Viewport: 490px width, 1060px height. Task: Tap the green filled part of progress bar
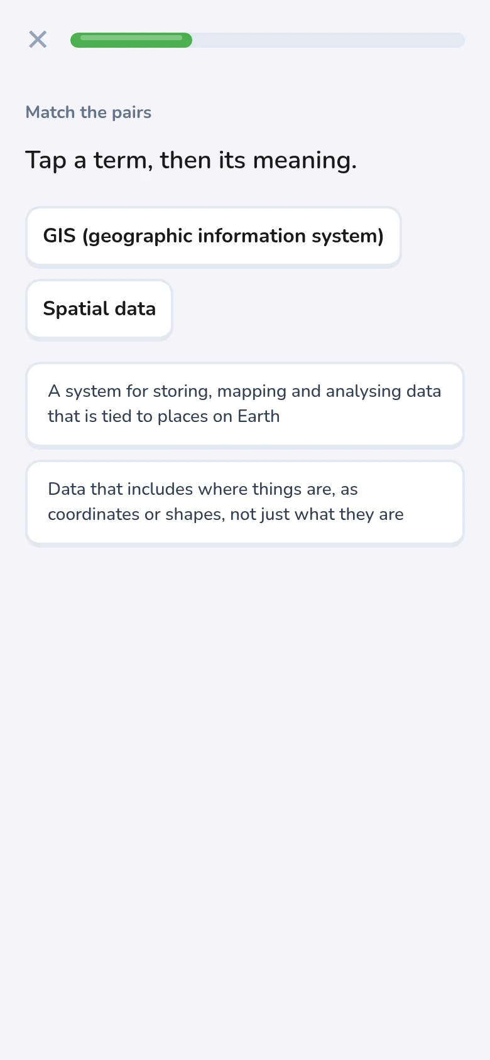pos(131,40)
